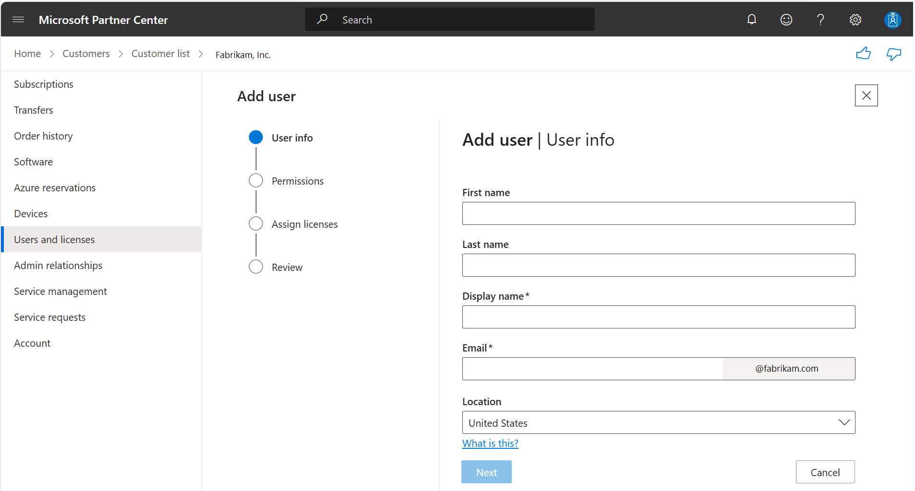Open the notifications bell icon
This screenshot has width=915, height=491.
click(751, 19)
